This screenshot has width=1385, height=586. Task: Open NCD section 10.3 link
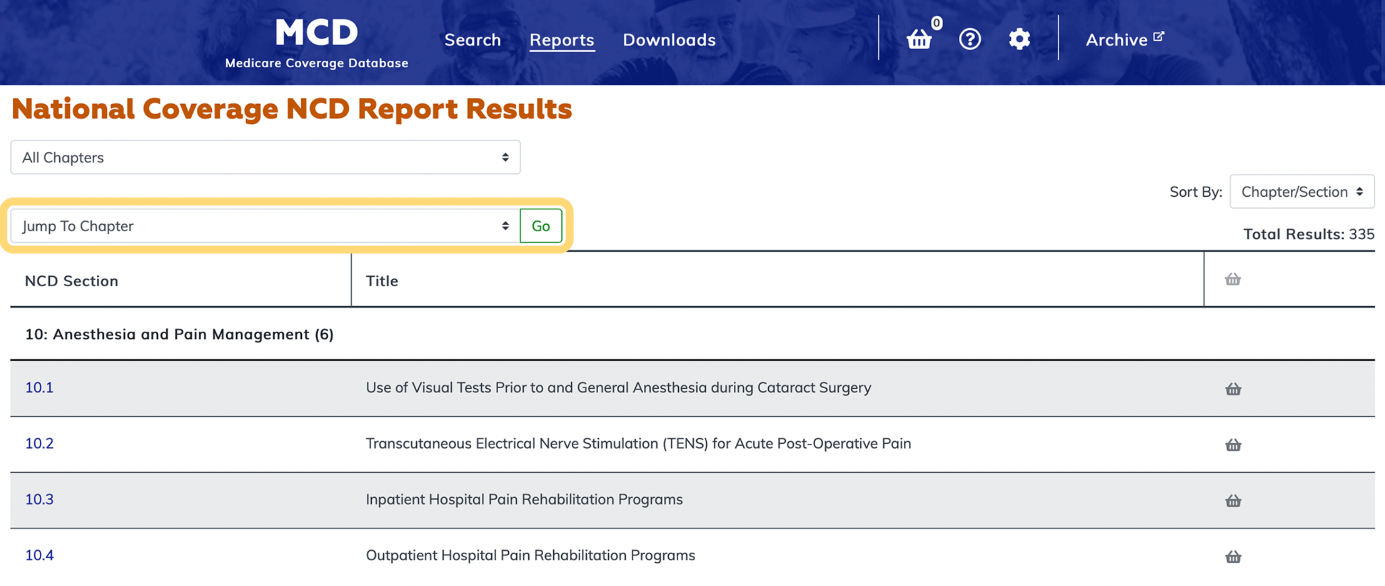pos(39,499)
